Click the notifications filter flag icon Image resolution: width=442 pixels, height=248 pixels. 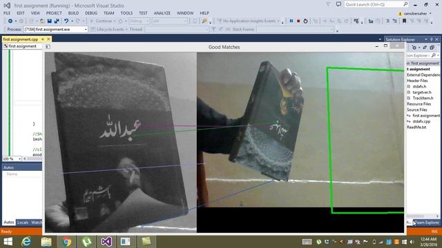coord(328,4)
